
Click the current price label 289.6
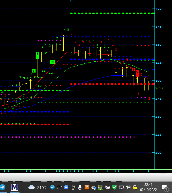(160, 88)
